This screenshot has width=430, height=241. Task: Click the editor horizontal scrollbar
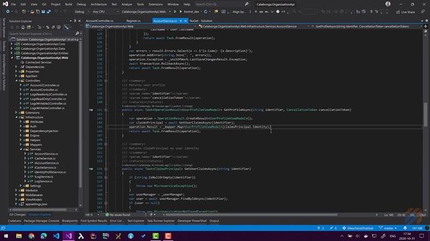tap(251, 215)
